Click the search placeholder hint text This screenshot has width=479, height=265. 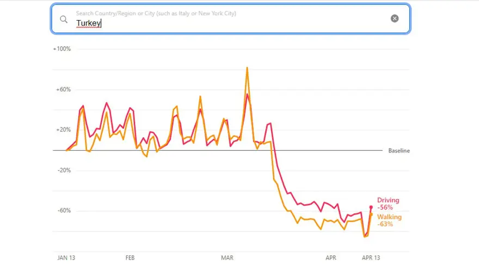156,13
